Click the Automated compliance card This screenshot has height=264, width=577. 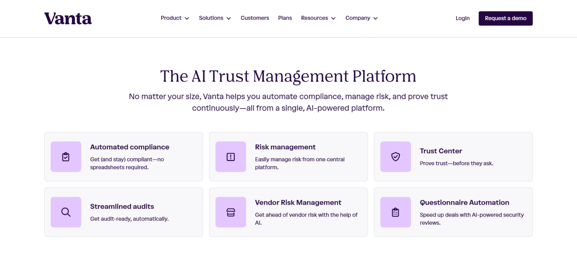click(x=123, y=157)
